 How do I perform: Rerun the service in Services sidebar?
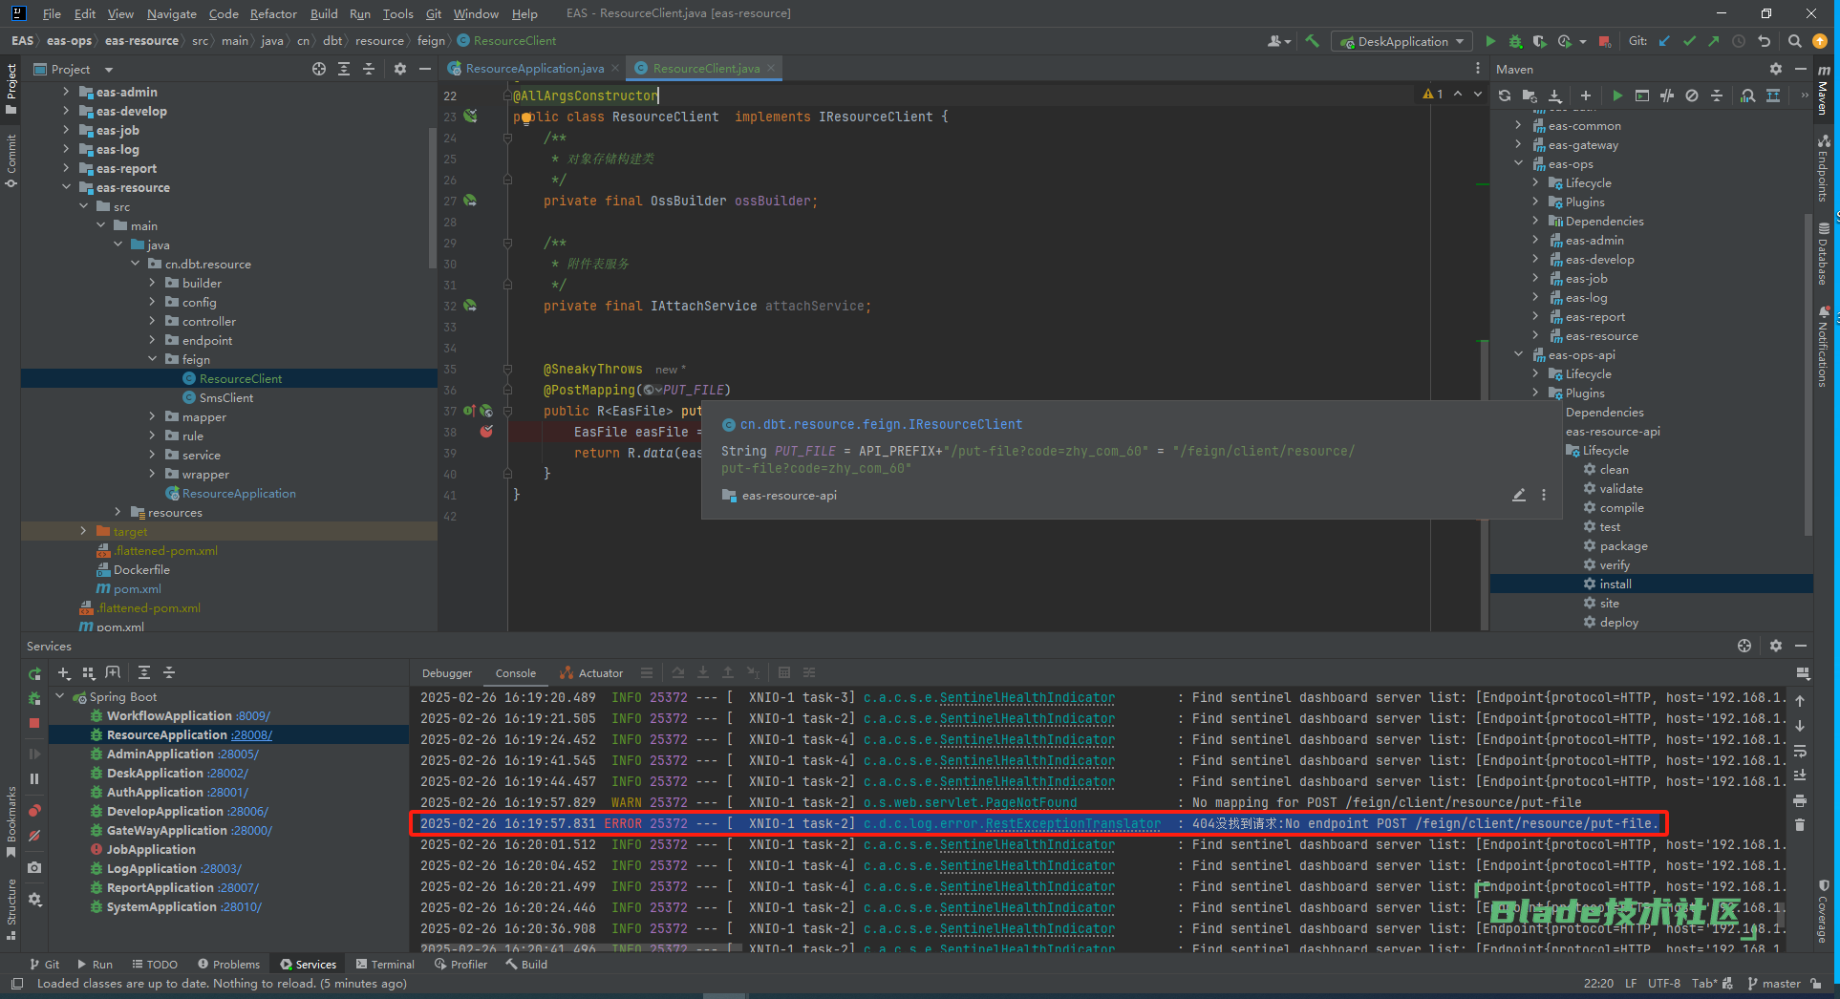[35, 673]
